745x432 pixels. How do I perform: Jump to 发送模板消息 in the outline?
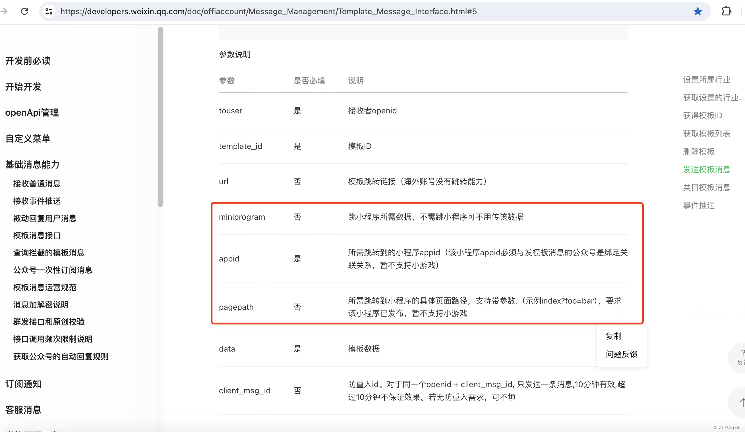pyautogui.click(x=706, y=169)
